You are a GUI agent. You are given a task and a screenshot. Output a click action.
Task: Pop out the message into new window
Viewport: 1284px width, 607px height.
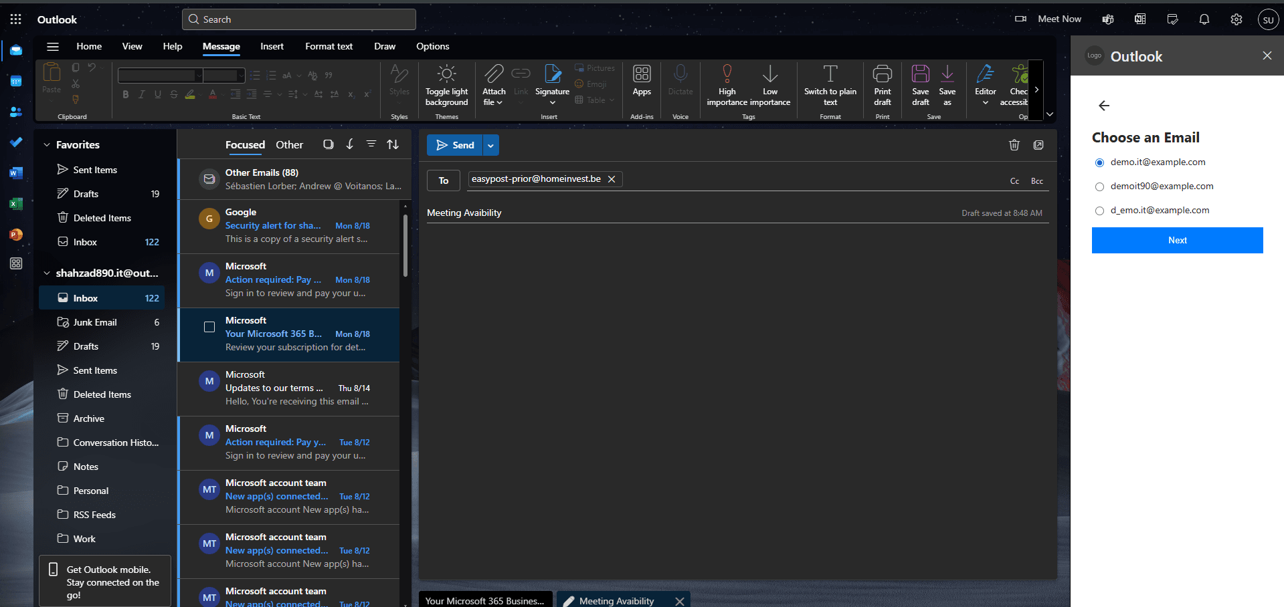(x=1038, y=145)
